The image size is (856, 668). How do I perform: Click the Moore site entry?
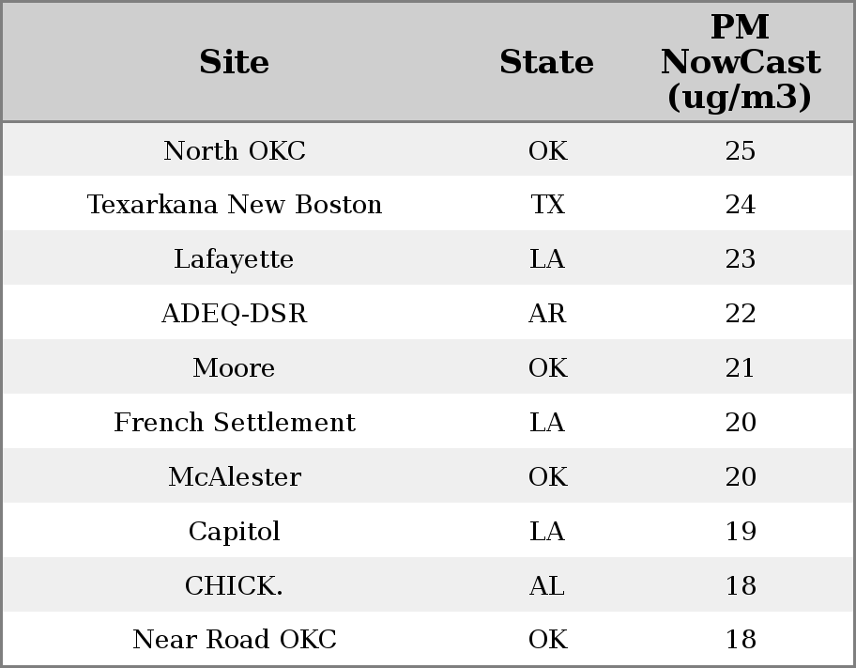(234, 368)
